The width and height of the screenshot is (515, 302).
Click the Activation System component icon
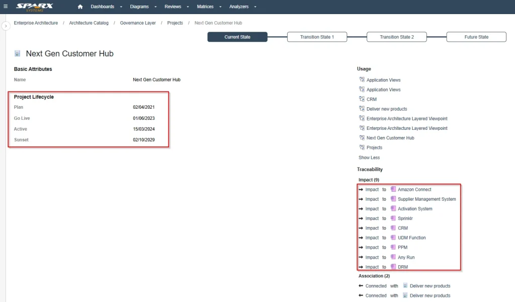tap(393, 208)
